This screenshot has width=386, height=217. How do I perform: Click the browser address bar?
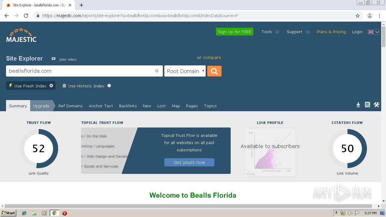tap(193, 16)
